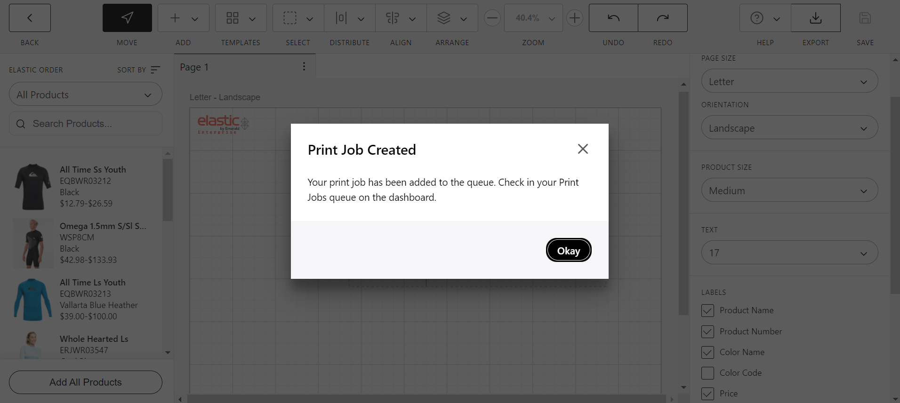Click the Redo icon

663,18
